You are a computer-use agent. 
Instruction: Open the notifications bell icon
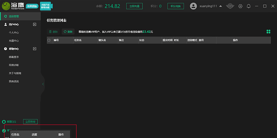(248, 6)
